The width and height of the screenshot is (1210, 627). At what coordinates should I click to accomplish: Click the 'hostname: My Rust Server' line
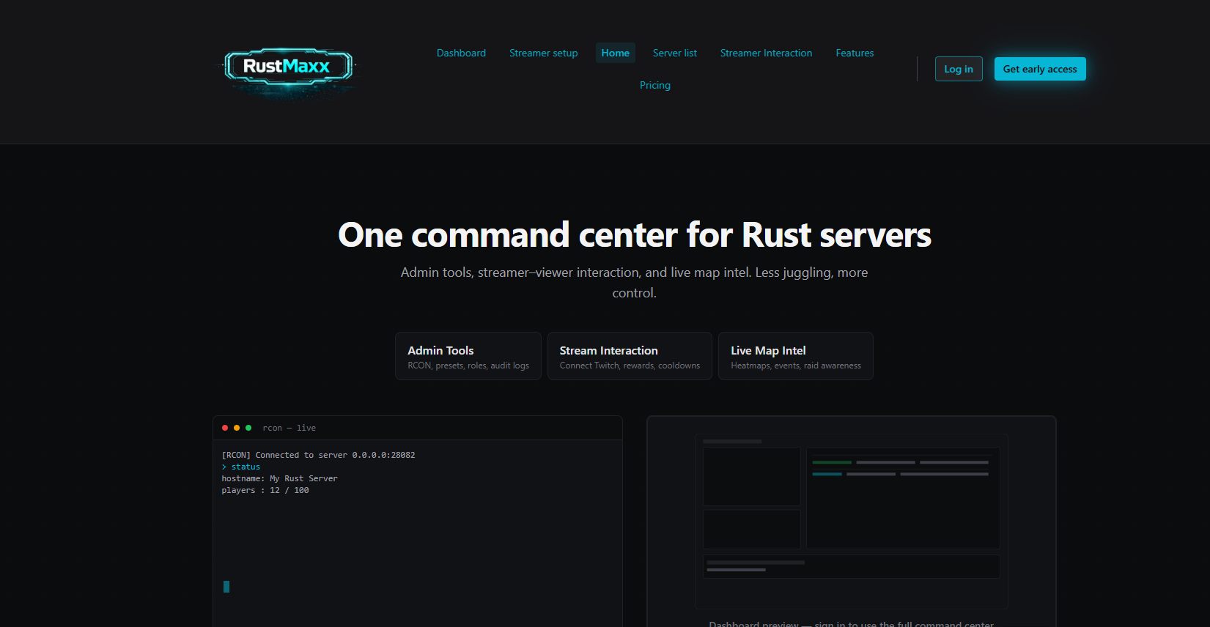tap(279, 478)
